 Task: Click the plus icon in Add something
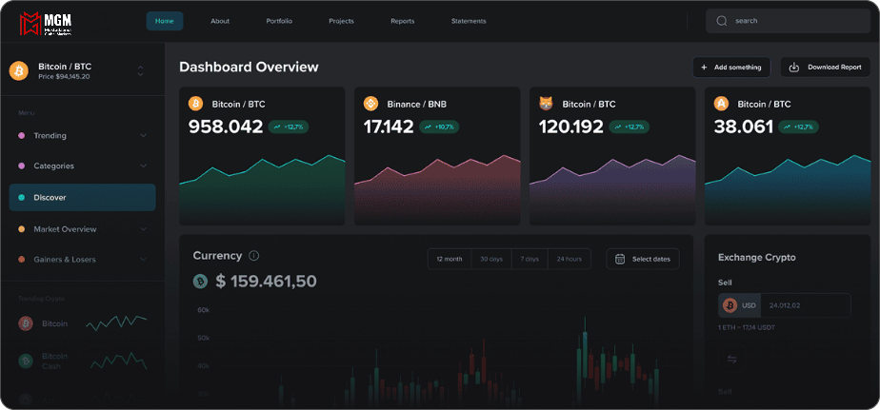(704, 68)
